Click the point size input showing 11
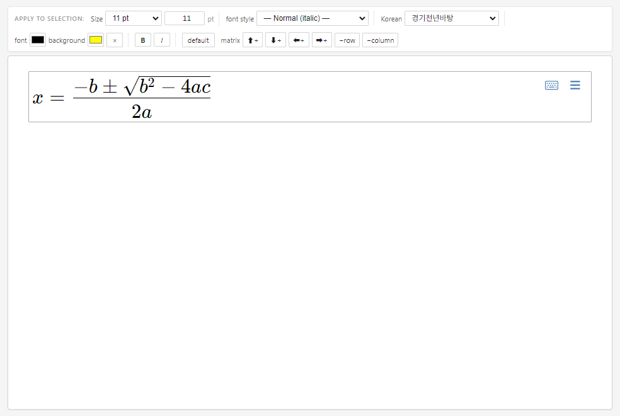 (185, 18)
